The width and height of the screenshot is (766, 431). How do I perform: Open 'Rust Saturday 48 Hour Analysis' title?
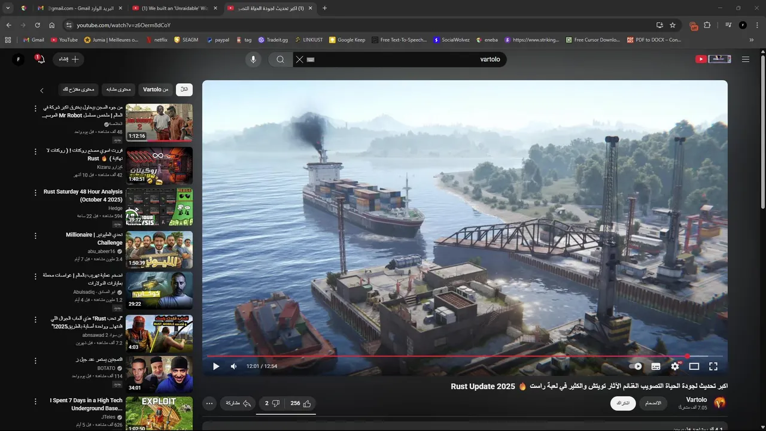point(83,196)
